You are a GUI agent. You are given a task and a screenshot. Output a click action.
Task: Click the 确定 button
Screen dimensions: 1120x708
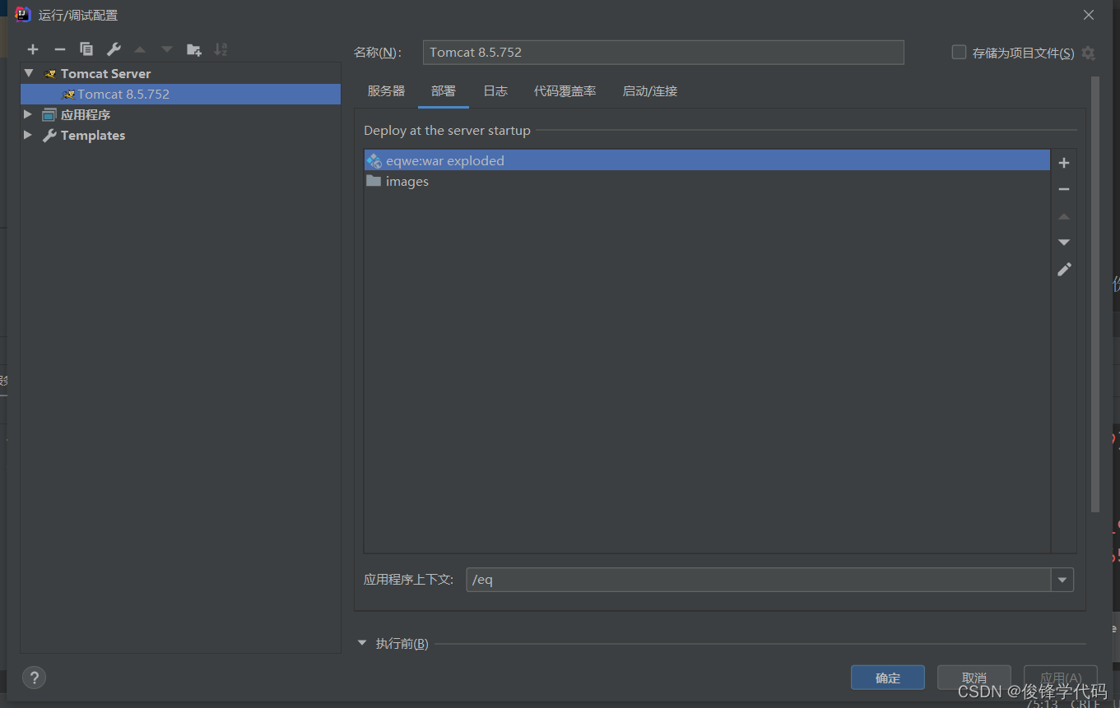tap(888, 678)
